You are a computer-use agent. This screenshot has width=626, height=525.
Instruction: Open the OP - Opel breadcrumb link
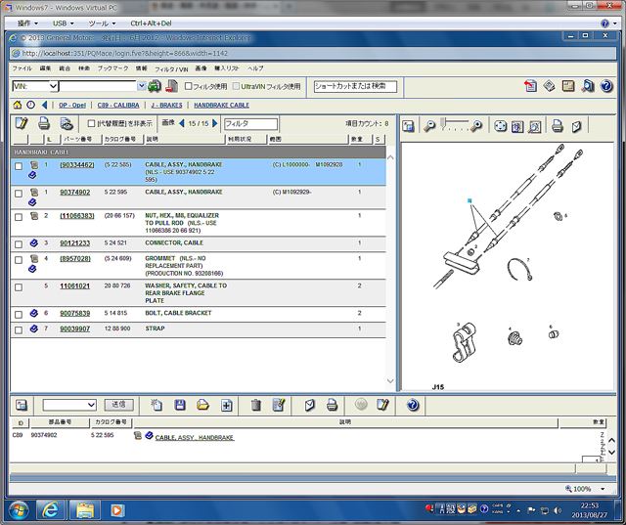pos(72,105)
